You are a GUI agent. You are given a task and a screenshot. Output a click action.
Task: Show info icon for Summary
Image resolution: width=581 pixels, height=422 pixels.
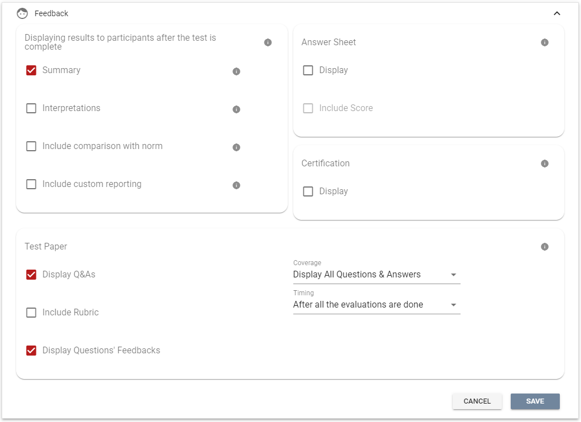pos(236,71)
